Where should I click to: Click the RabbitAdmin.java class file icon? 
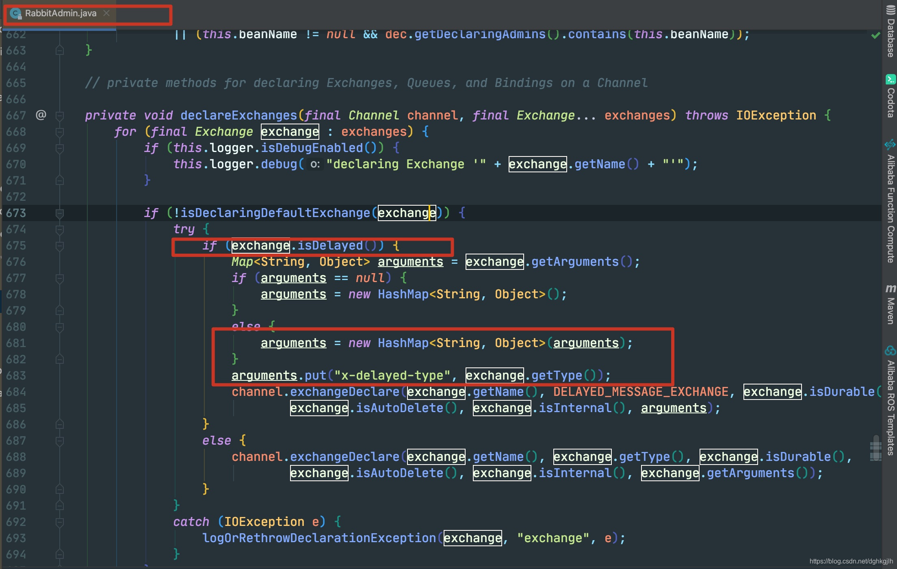[16, 13]
